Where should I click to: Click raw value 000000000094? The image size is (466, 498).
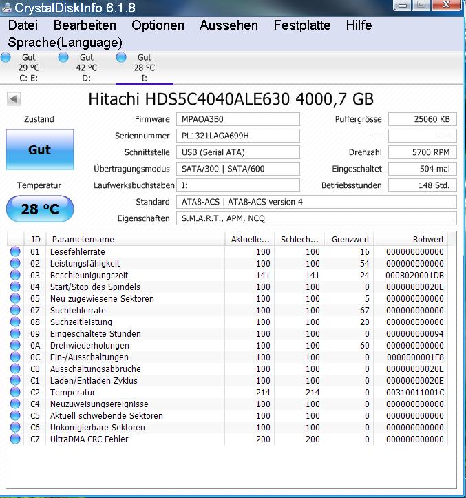[415, 334]
